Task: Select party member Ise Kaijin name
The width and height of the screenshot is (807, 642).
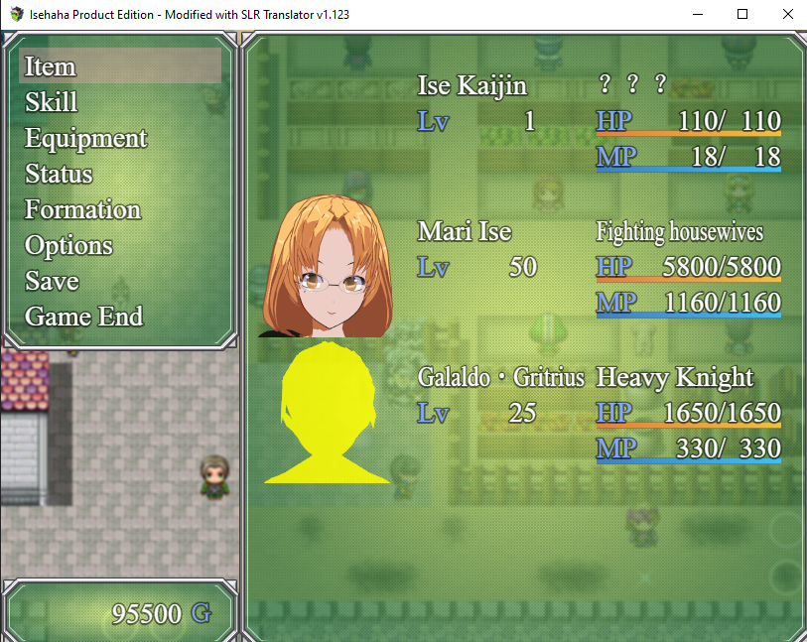Action: coord(472,85)
